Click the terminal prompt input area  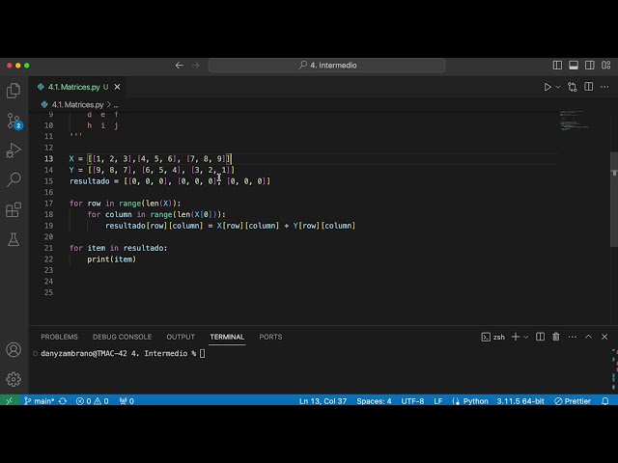[202, 354]
